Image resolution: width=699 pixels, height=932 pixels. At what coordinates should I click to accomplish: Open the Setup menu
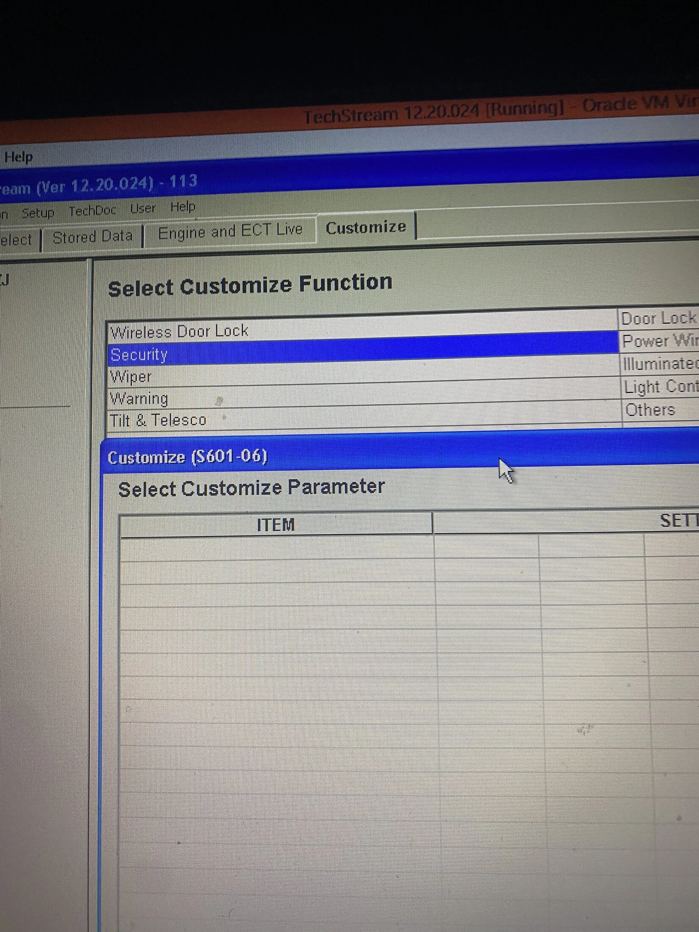point(38,213)
